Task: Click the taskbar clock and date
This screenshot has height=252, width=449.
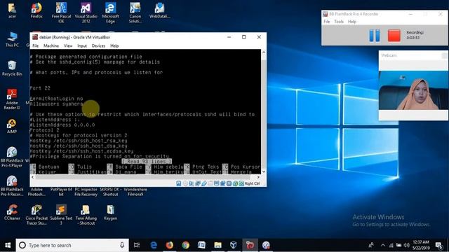Action: (x=421, y=245)
